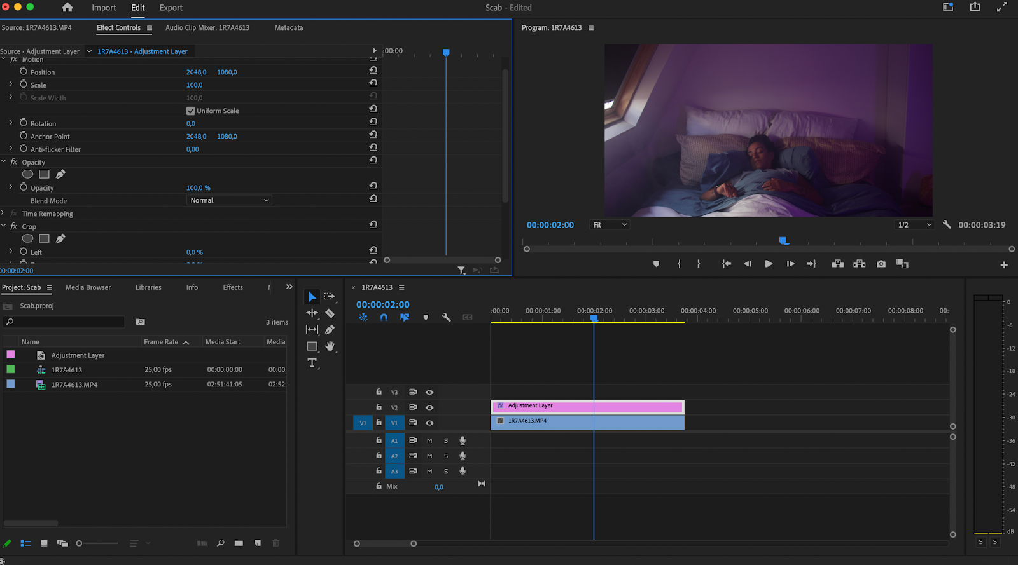Click the pink label swatch for Adjustment Layer
Screen dimensions: 1018x565
coord(11,355)
